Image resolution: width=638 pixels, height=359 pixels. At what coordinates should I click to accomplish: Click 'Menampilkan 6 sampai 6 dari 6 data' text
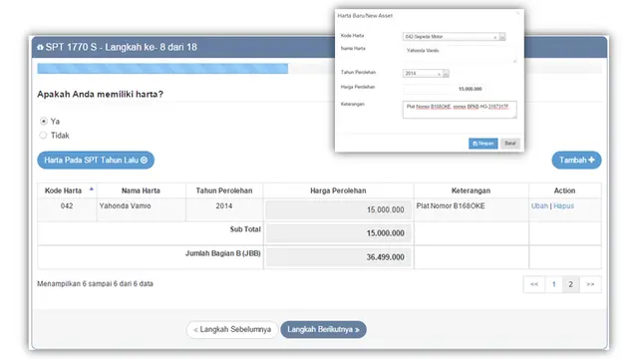coord(96,283)
